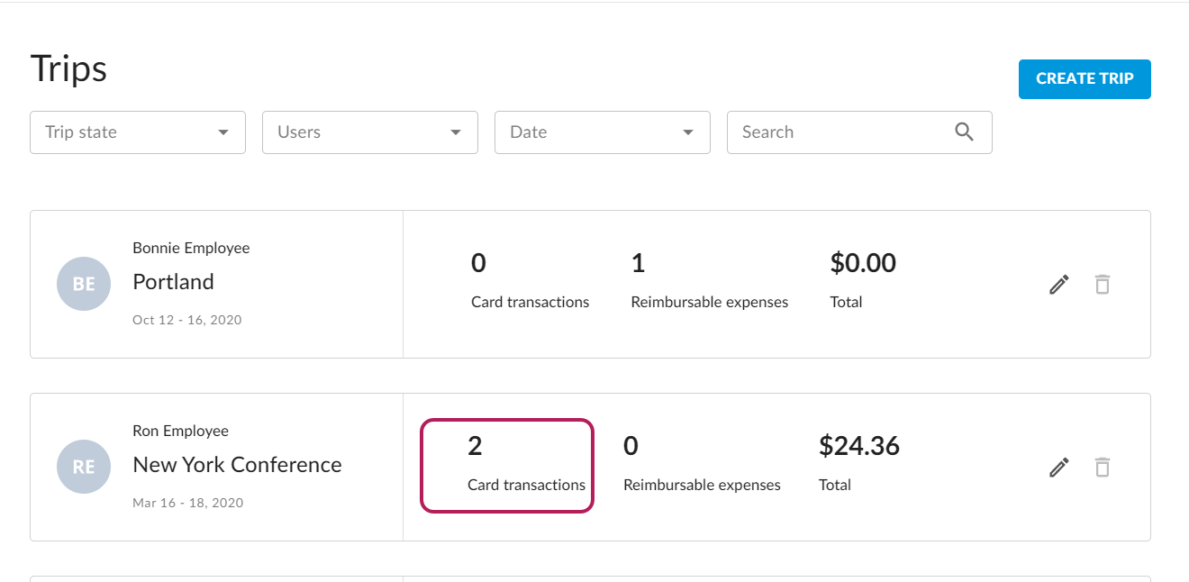This screenshot has height=582, width=1189.
Task: Edit the Portland trip with pencil icon
Action: [x=1059, y=285]
